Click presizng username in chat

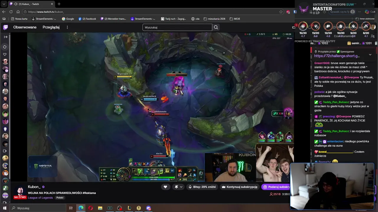point(329,116)
